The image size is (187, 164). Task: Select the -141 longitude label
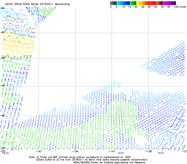[112, 151]
